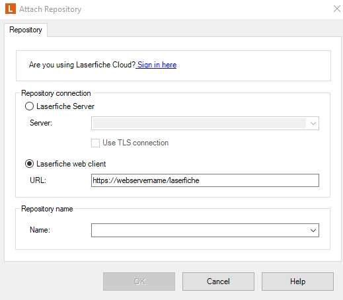Click inside the Server combo box field
343x300 pixels.
(x=199, y=123)
